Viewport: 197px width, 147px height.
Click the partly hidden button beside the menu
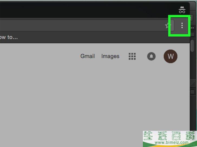click(x=191, y=18)
